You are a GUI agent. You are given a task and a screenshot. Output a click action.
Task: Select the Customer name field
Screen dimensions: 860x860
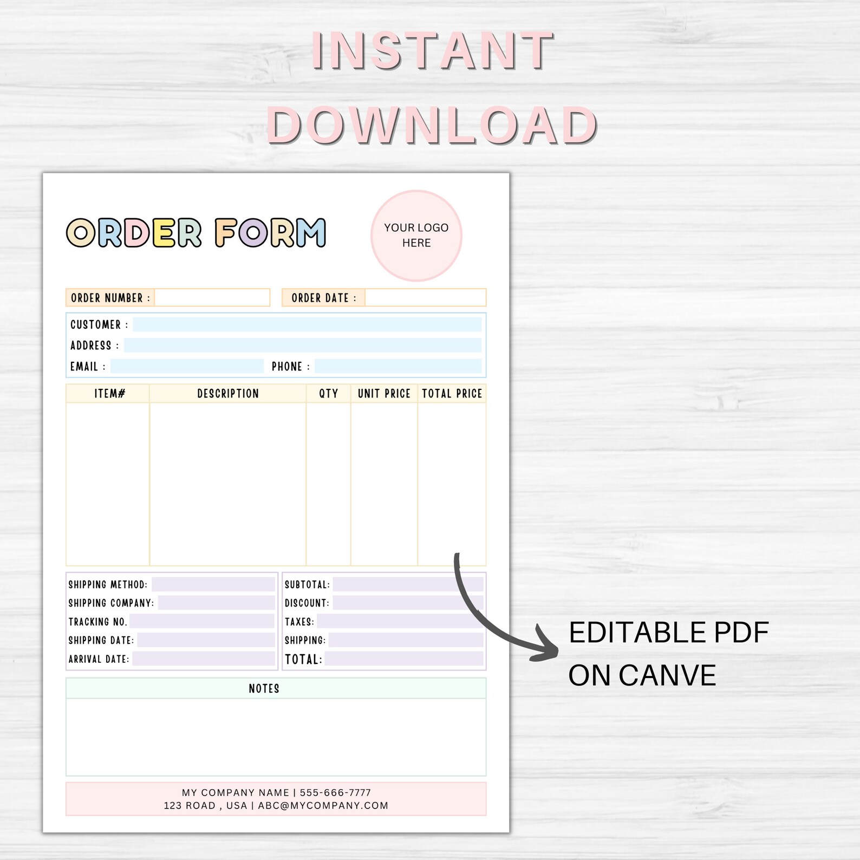[x=307, y=324]
